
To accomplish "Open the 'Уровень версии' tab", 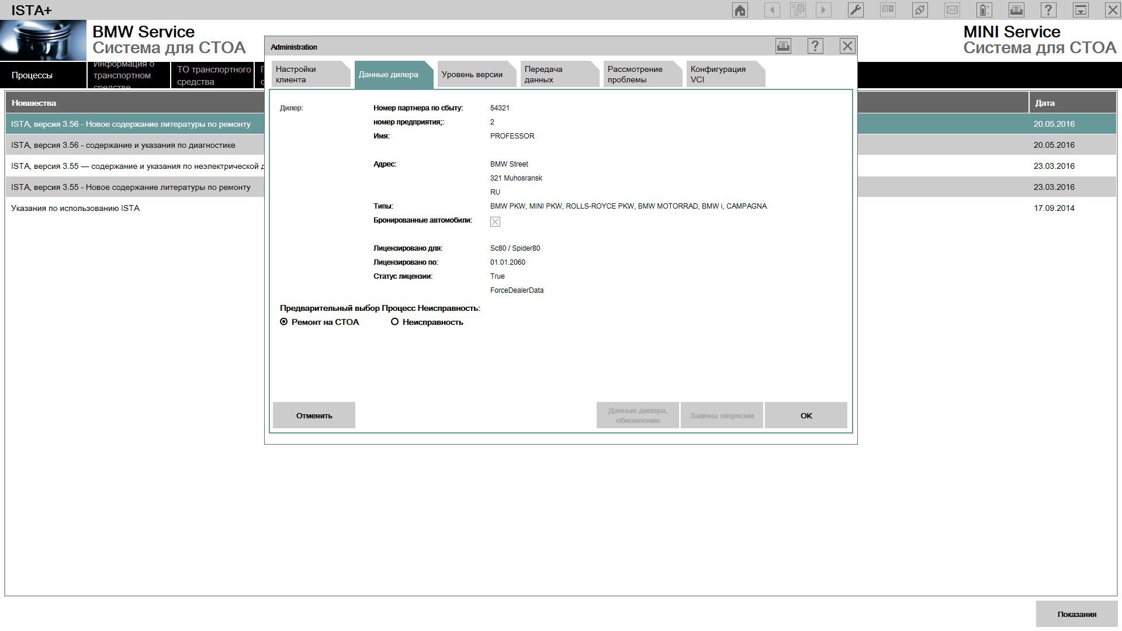I will coord(472,74).
